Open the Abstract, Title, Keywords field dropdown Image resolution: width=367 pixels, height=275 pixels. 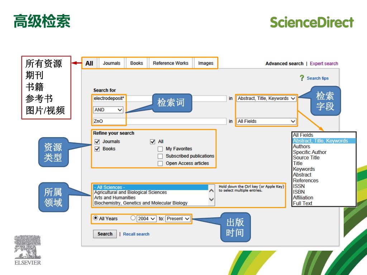(266, 98)
